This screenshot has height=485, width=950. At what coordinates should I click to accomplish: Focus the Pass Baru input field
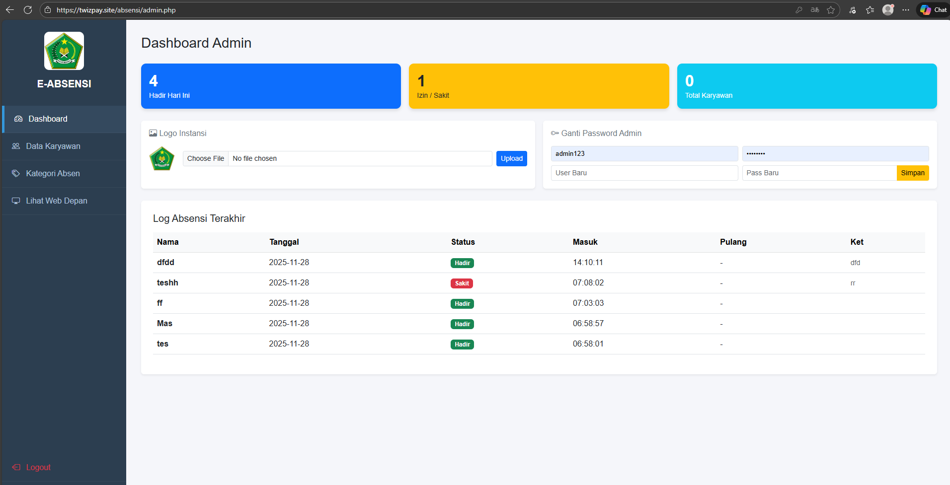coord(819,173)
